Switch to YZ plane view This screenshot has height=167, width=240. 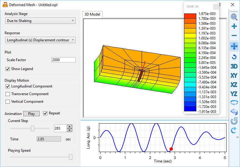[x=234, y=94]
